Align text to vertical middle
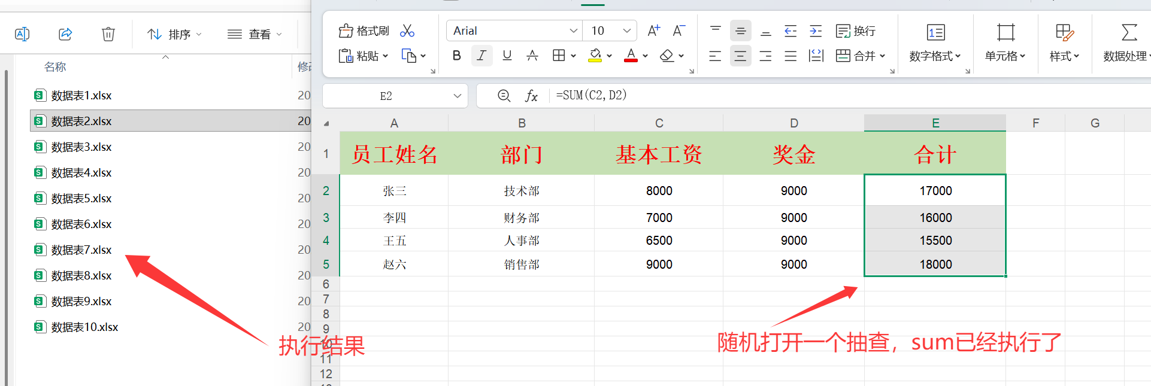The height and width of the screenshot is (386, 1151). (741, 31)
